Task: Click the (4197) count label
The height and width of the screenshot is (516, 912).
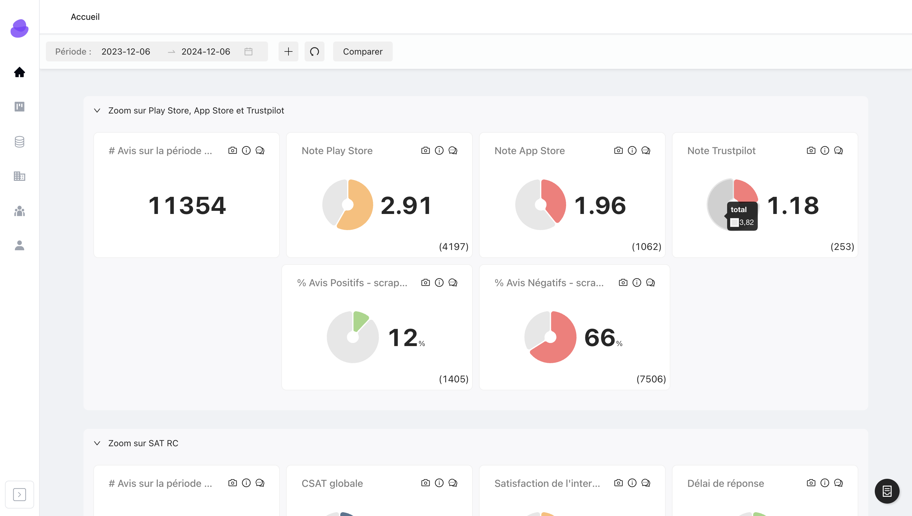Action: click(454, 247)
